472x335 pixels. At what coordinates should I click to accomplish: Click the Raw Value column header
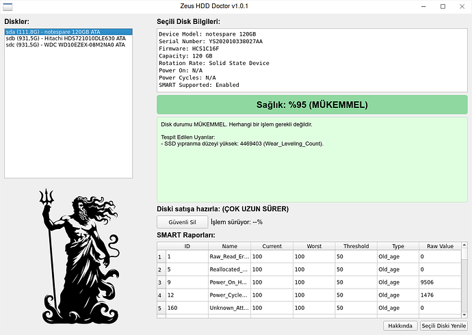pos(440,246)
